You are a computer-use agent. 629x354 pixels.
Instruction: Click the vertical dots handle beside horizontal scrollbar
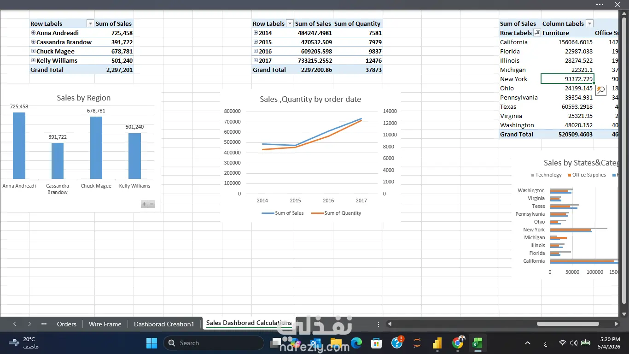pos(379,324)
